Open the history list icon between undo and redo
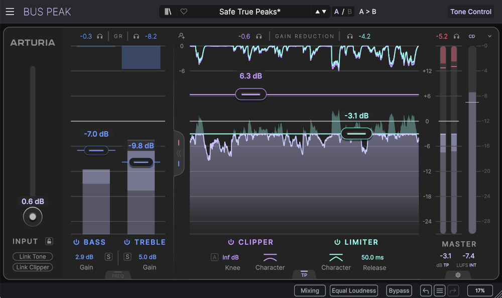Viewport: 502px width, 298px height. [439, 290]
